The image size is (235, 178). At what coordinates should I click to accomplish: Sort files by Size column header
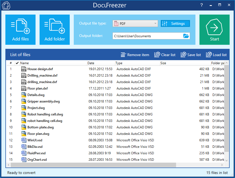tap(185, 63)
